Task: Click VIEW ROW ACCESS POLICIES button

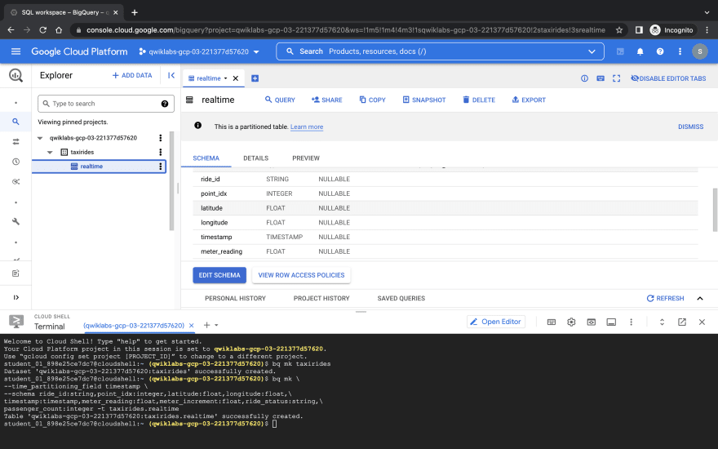Action: coord(301,275)
